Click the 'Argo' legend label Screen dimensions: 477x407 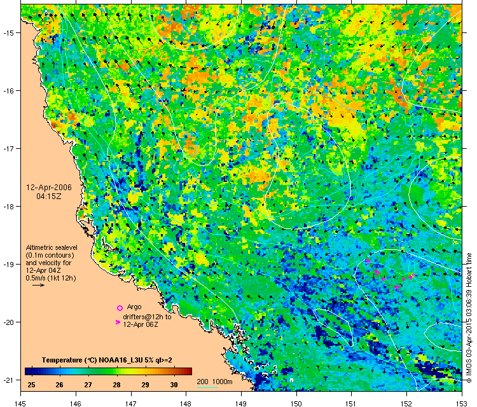(134, 307)
